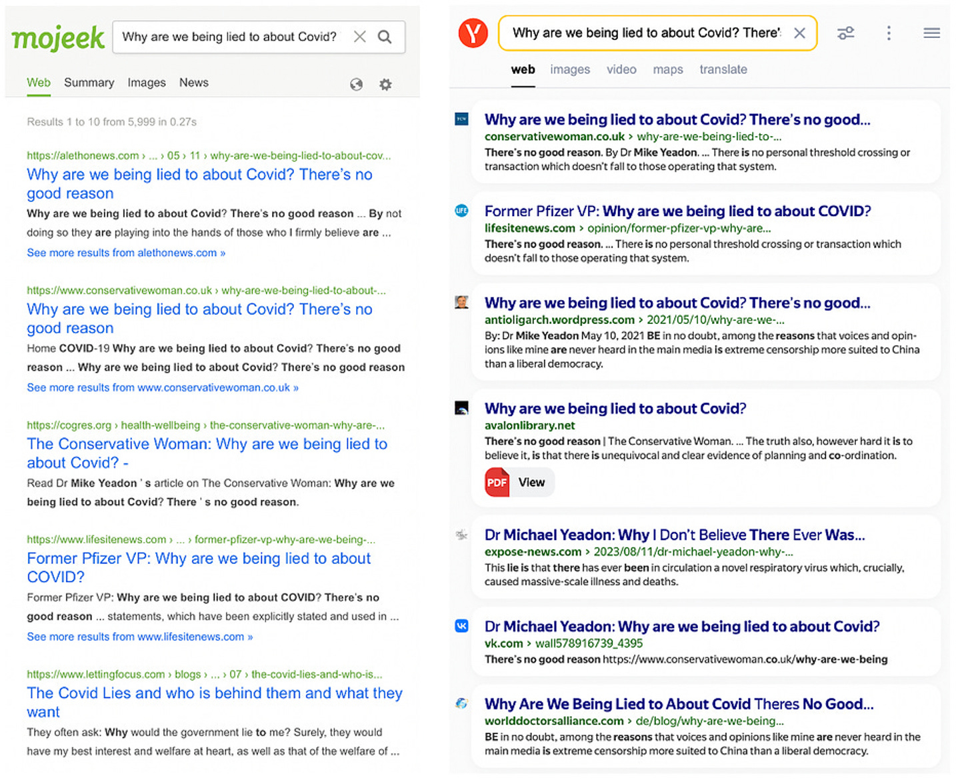The width and height of the screenshot is (956, 780).
Task: Click the antioligarch.wordpress.com green URL
Action: pyautogui.click(x=635, y=319)
